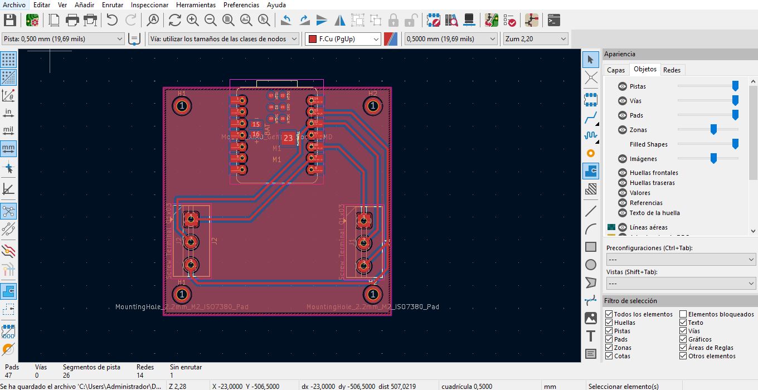Uncheck the Huellas selection filter

coord(609,323)
